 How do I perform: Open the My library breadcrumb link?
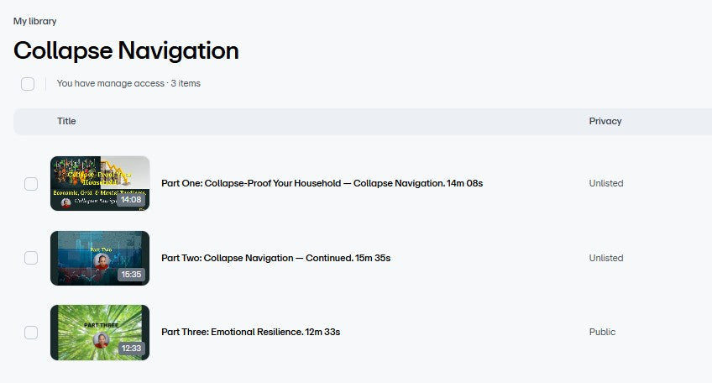(x=35, y=21)
